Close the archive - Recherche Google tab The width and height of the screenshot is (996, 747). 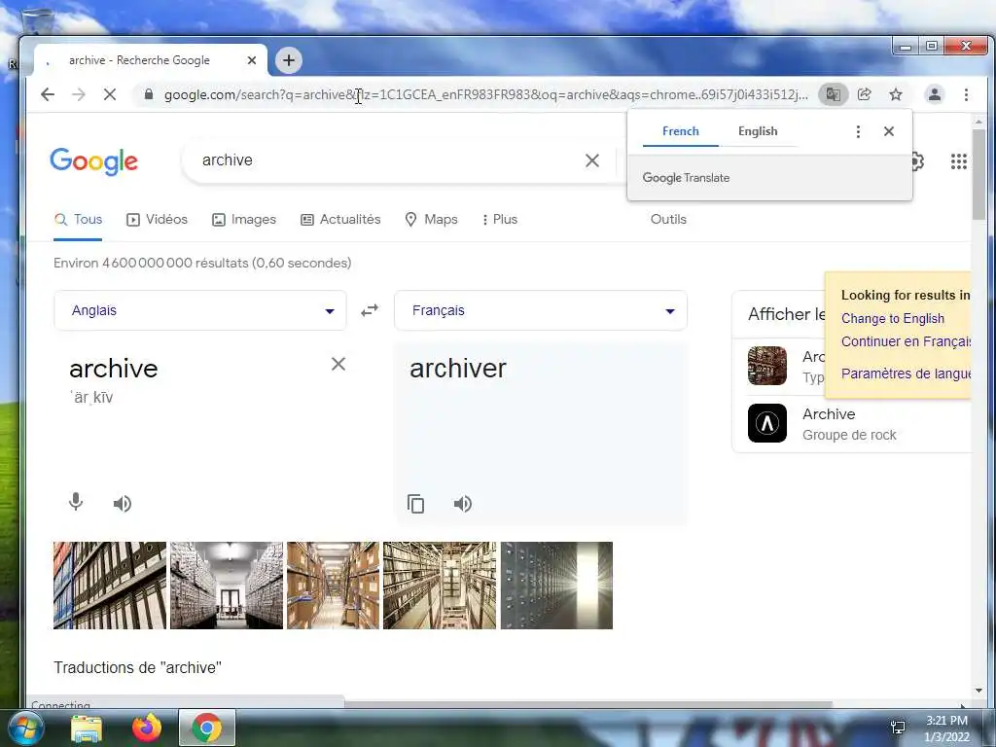click(252, 60)
